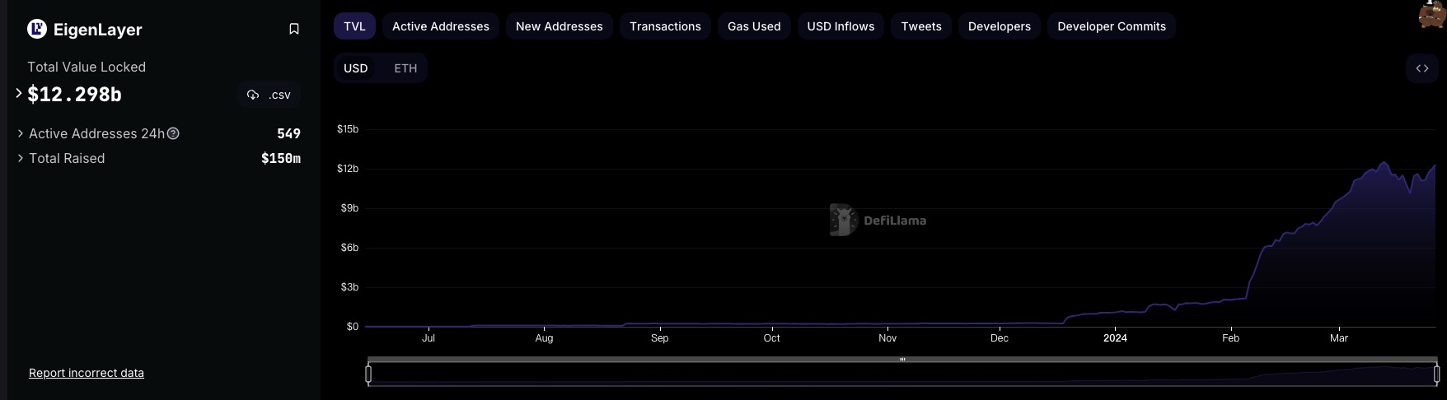Switch chart denomination to ETH

(x=405, y=68)
